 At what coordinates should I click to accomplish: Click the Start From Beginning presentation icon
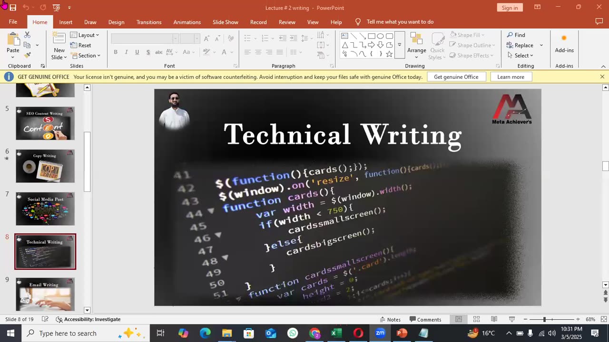[56, 8]
